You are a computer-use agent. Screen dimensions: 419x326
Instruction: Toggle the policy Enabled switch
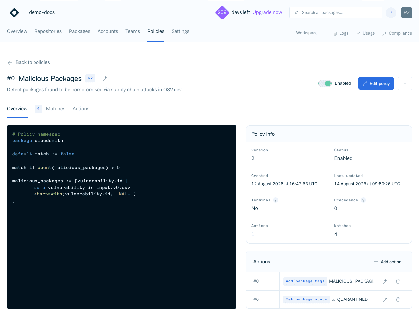pos(325,83)
